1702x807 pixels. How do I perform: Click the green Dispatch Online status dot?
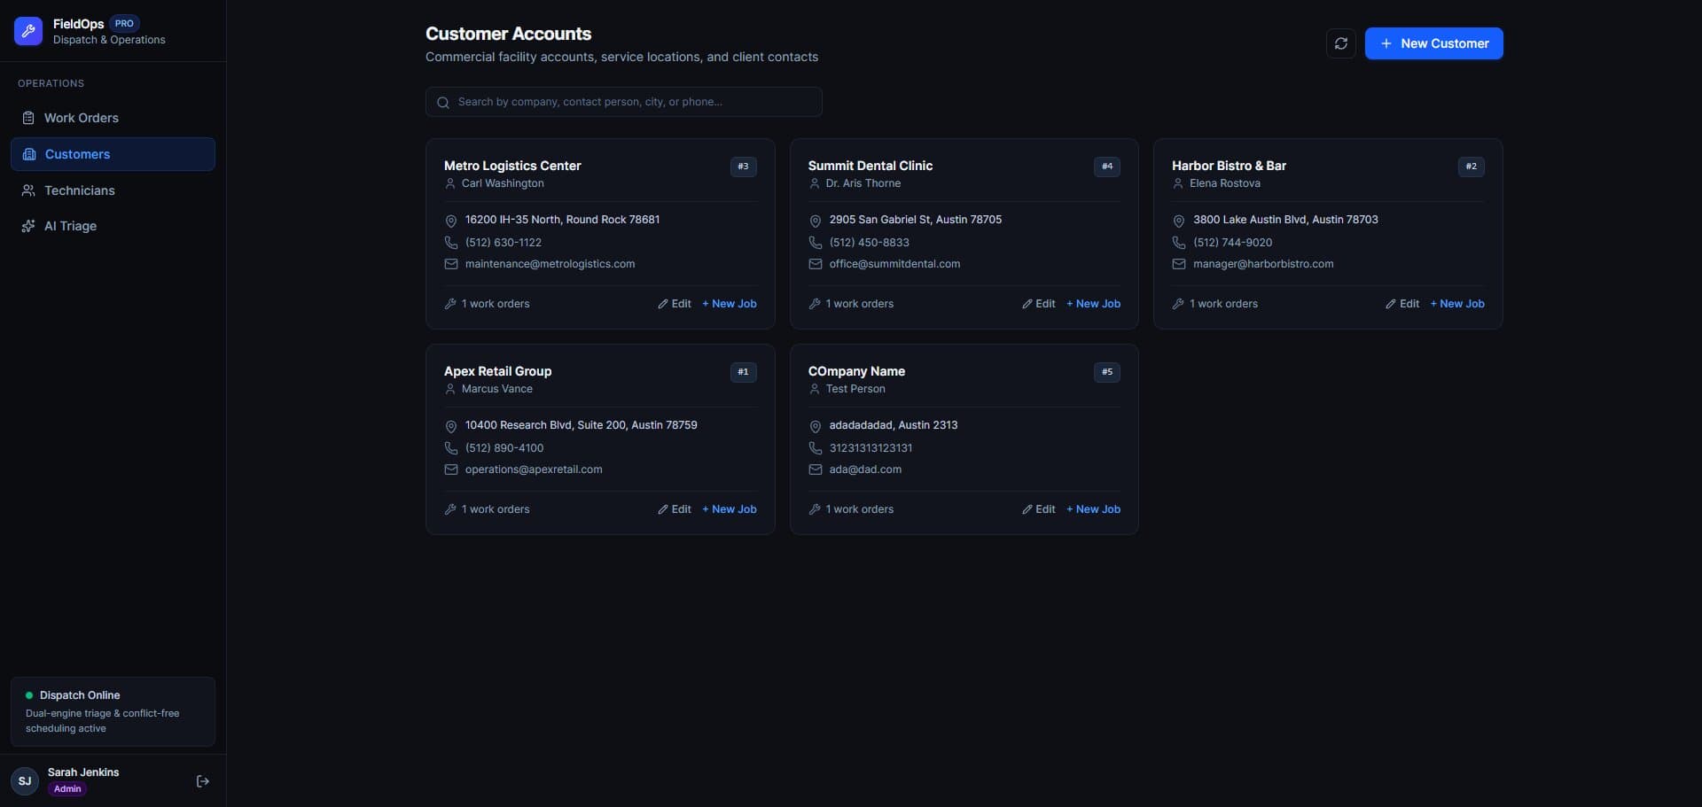[x=29, y=695]
